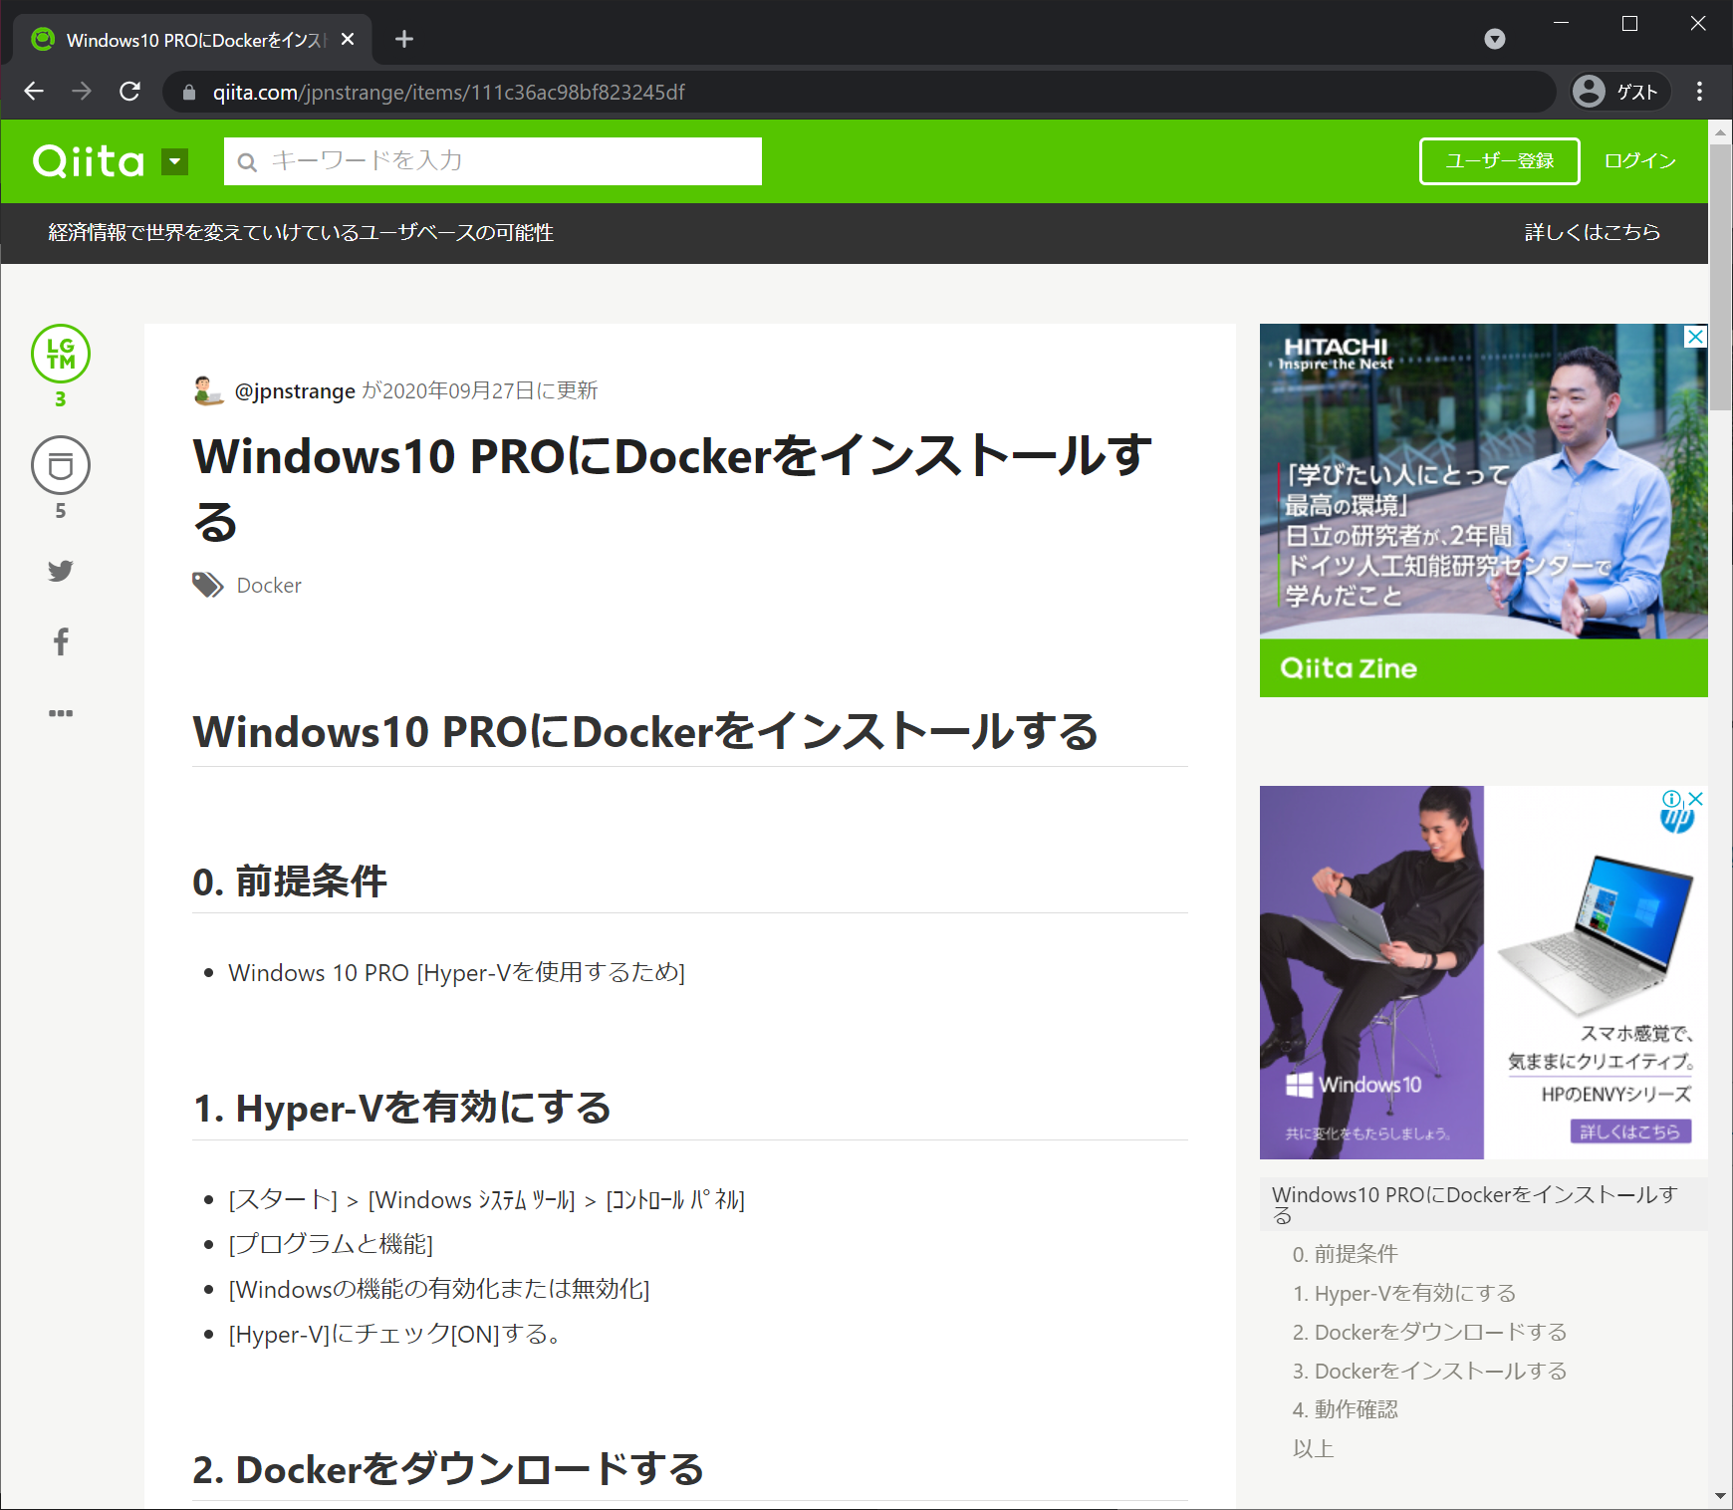Click the ユーザー登録 button
This screenshot has height=1510, width=1733.
pos(1499,161)
